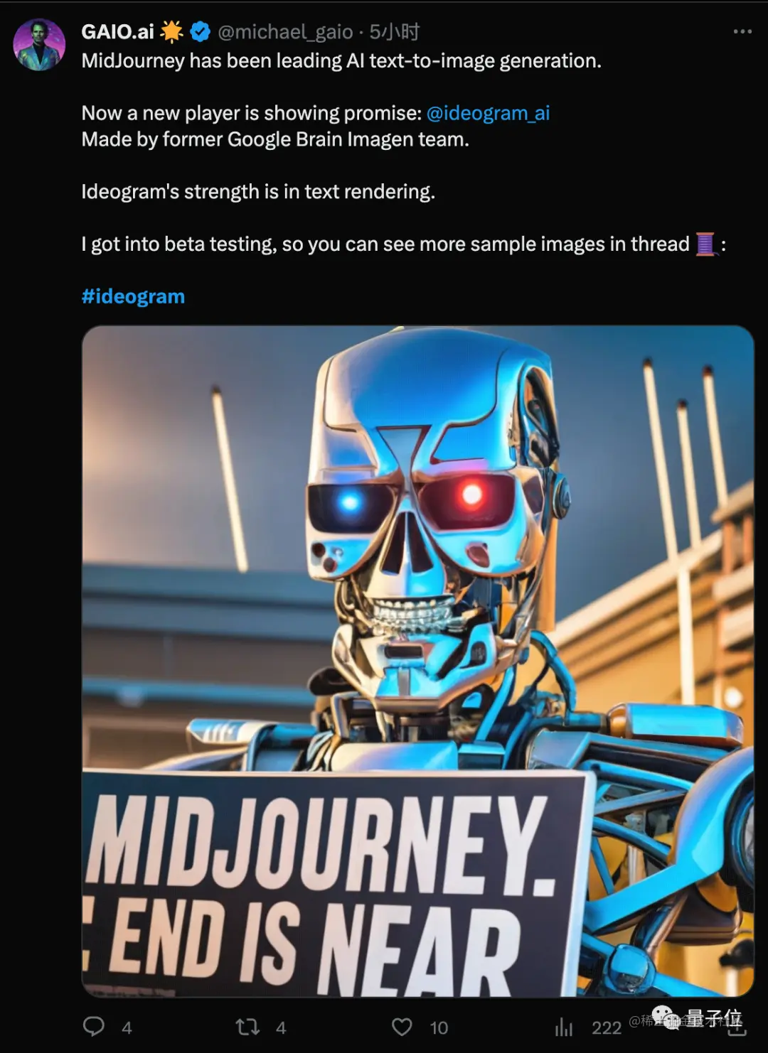This screenshot has height=1053, width=768.
Task: Click the blue verified checkmark badge
Action: click(201, 31)
